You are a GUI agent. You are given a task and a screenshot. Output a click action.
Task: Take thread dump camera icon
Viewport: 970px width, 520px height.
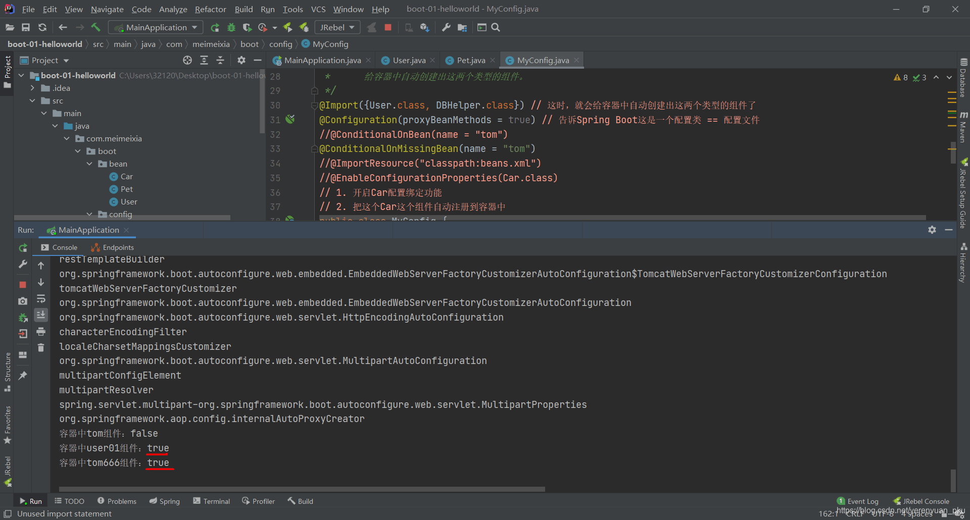pyautogui.click(x=23, y=301)
